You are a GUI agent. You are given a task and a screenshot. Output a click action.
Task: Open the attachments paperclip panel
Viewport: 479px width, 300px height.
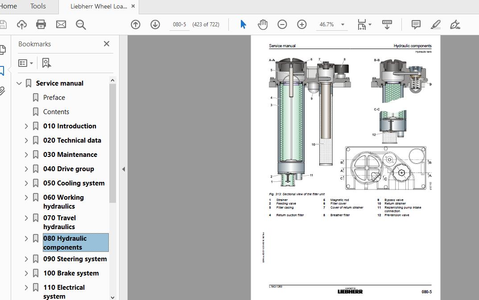pyautogui.click(x=2, y=91)
